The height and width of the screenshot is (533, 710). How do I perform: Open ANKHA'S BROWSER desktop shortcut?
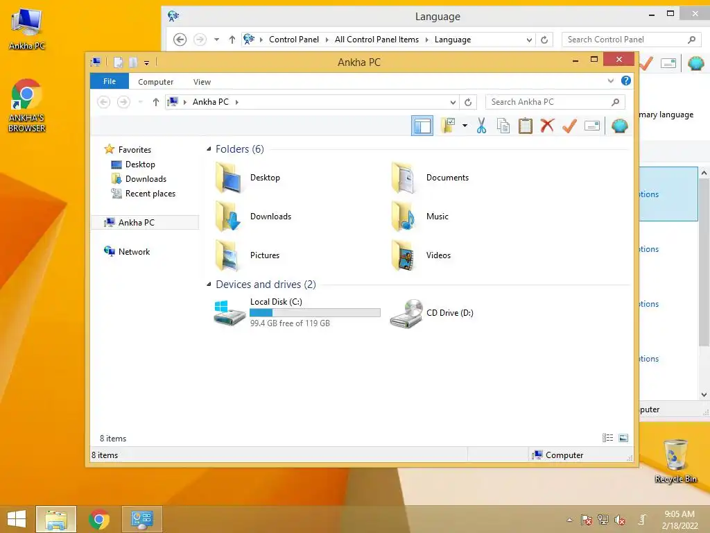pyautogui.click(x=27, y=106)
